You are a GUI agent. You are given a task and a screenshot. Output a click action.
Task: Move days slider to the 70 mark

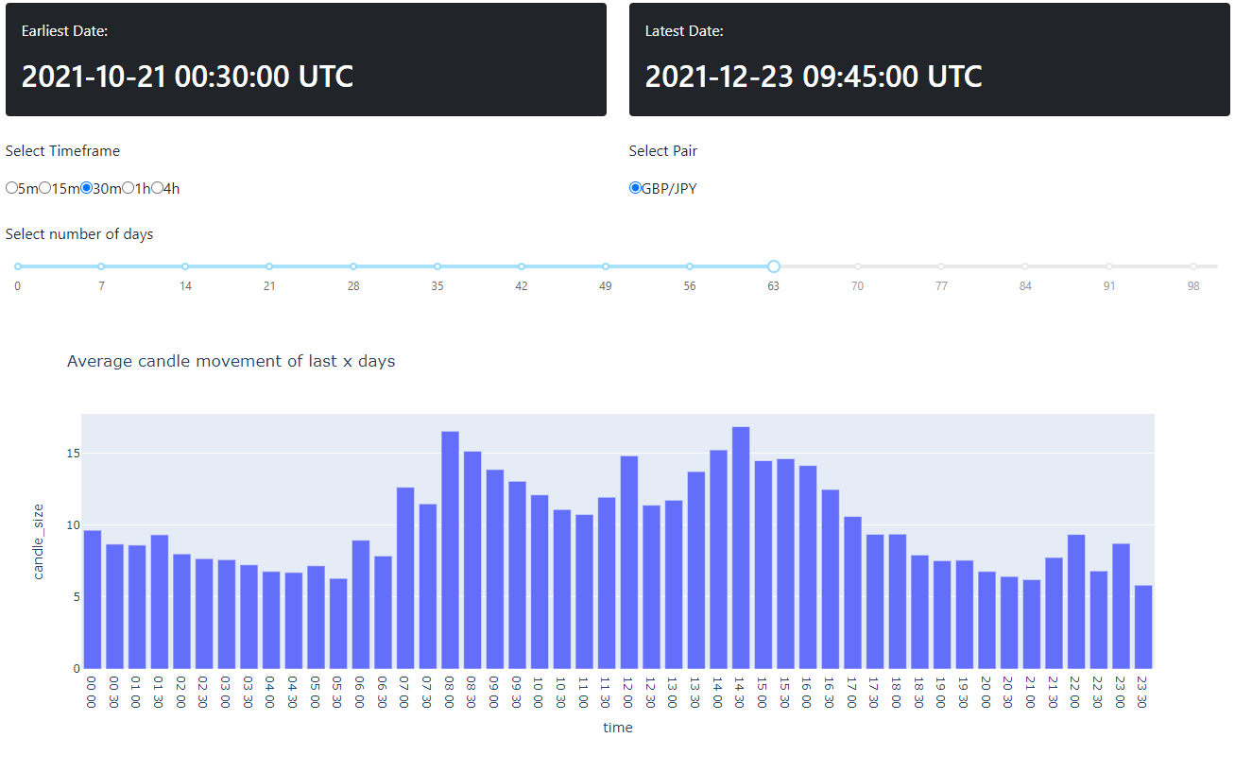[x=858, y=266]
